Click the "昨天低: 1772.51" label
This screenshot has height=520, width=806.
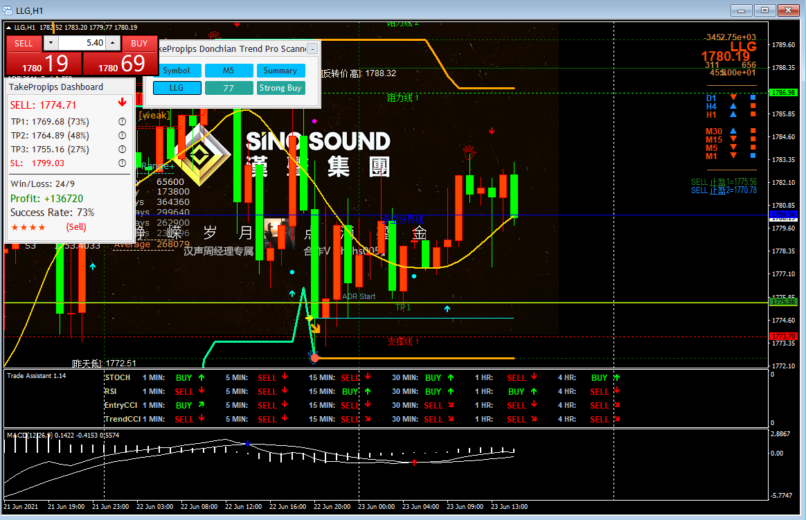[x=105, y=364]
